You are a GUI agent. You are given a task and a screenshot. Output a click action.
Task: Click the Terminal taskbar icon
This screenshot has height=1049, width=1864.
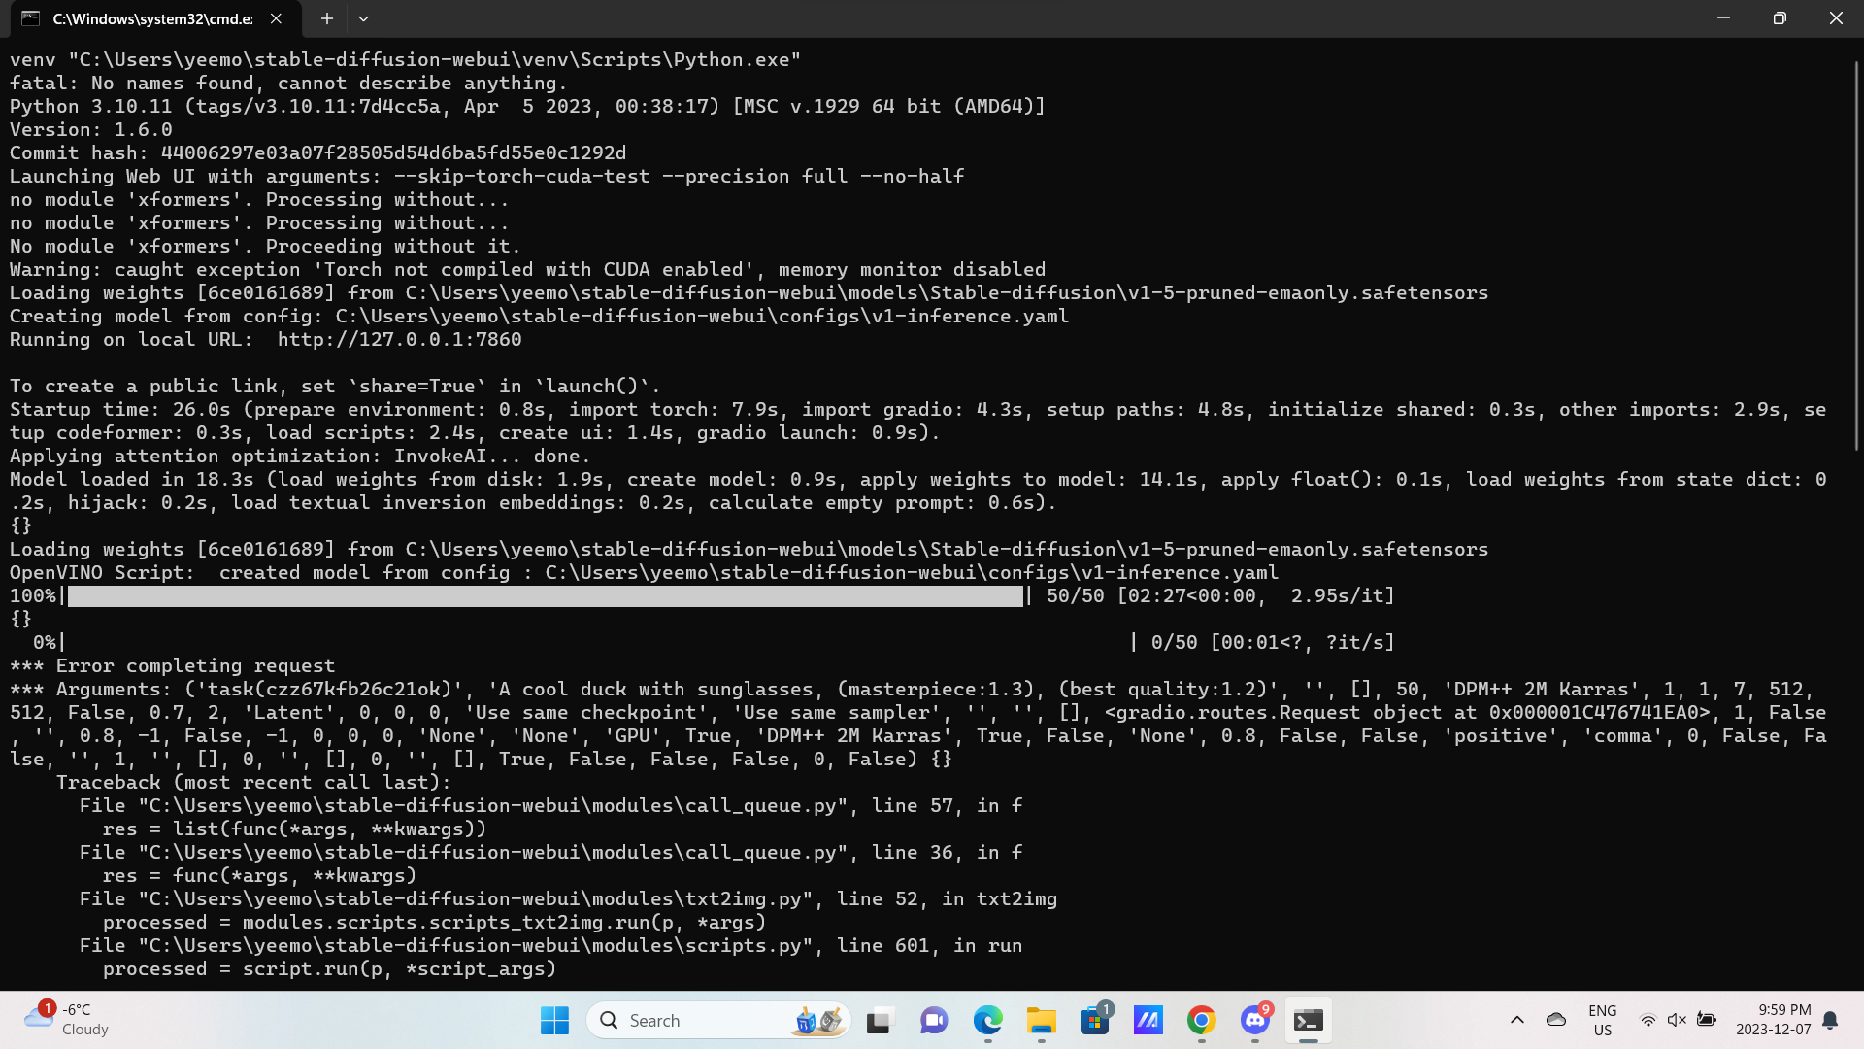click(1308, 1021)
